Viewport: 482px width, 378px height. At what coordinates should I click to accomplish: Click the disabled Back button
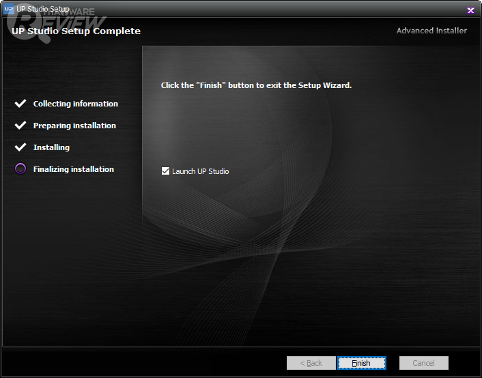pyautogui.click(x=311, y=363)
